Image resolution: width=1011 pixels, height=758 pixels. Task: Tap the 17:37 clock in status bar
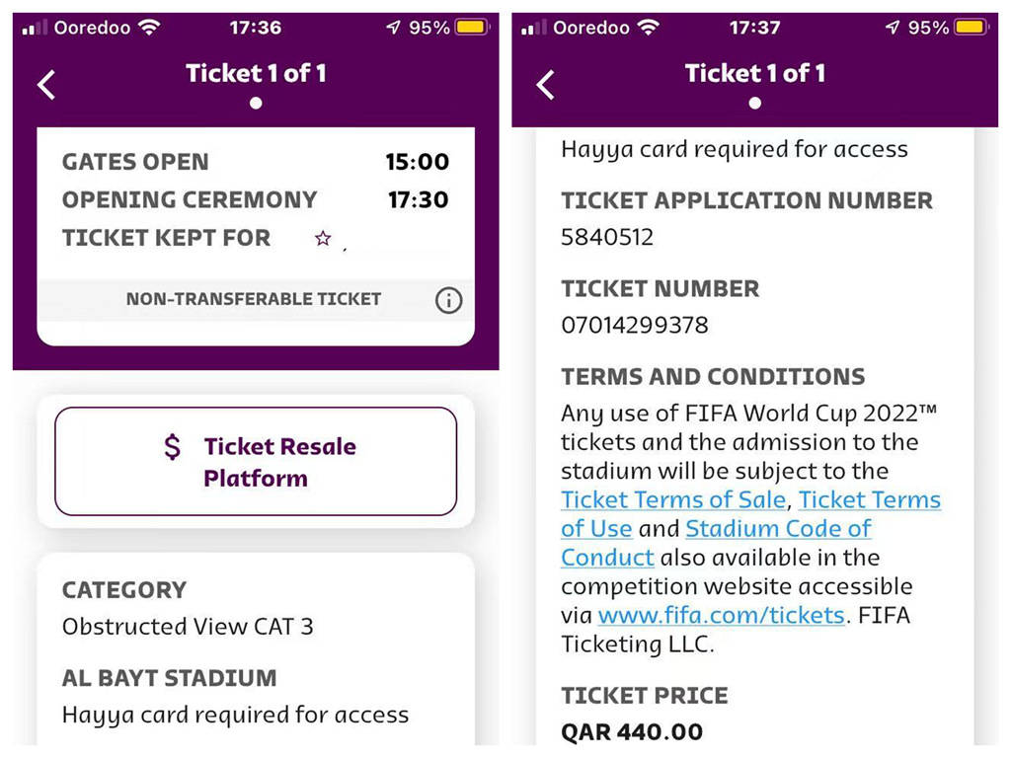754,28
